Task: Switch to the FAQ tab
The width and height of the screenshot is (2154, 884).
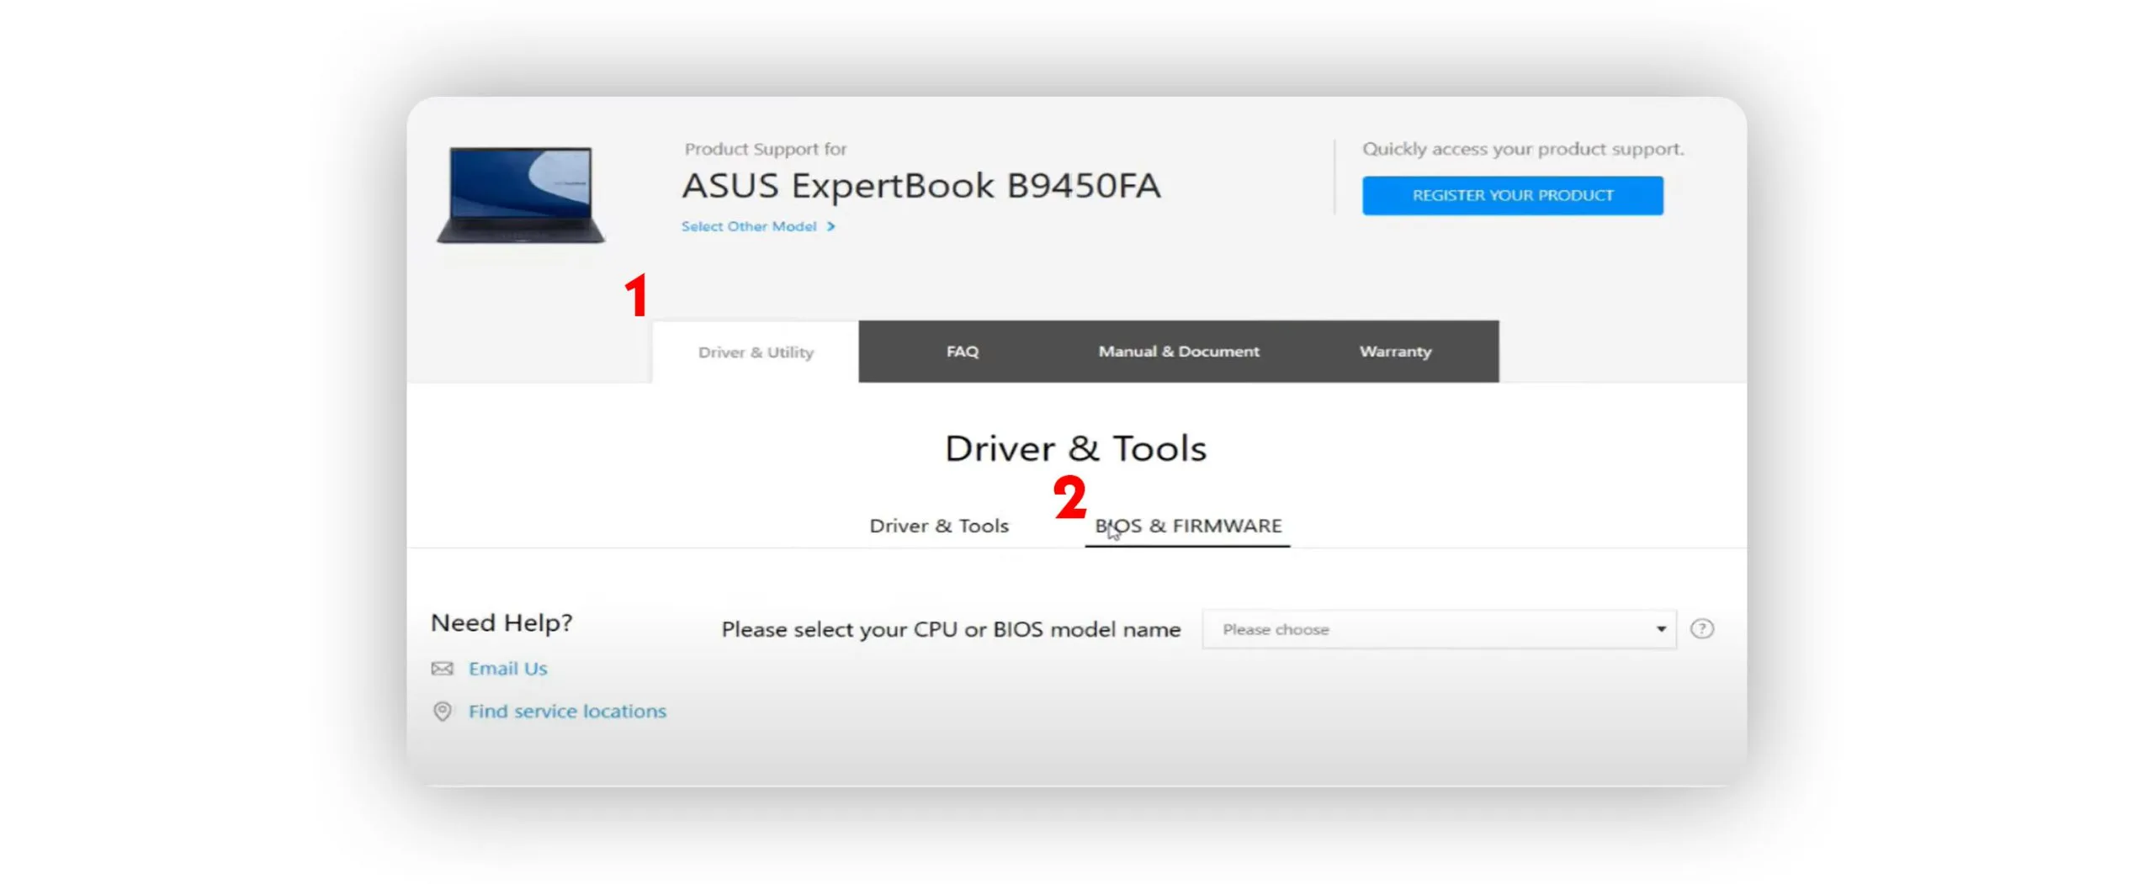Action: pos(962,352)
